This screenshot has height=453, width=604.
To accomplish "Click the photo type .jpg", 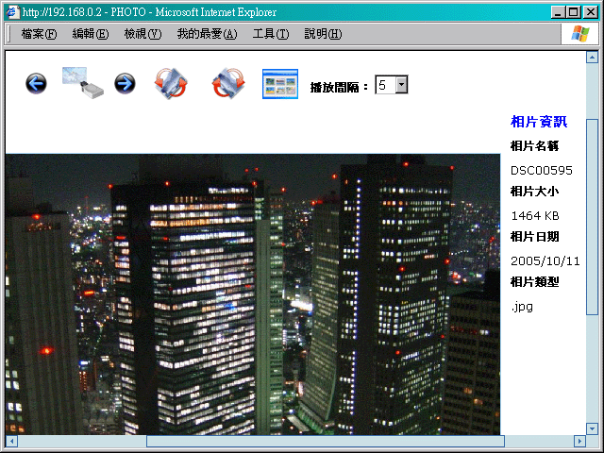I will click(522, 308).
